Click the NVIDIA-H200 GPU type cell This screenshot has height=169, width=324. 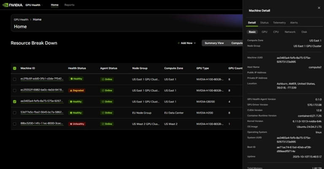point(205,113)
